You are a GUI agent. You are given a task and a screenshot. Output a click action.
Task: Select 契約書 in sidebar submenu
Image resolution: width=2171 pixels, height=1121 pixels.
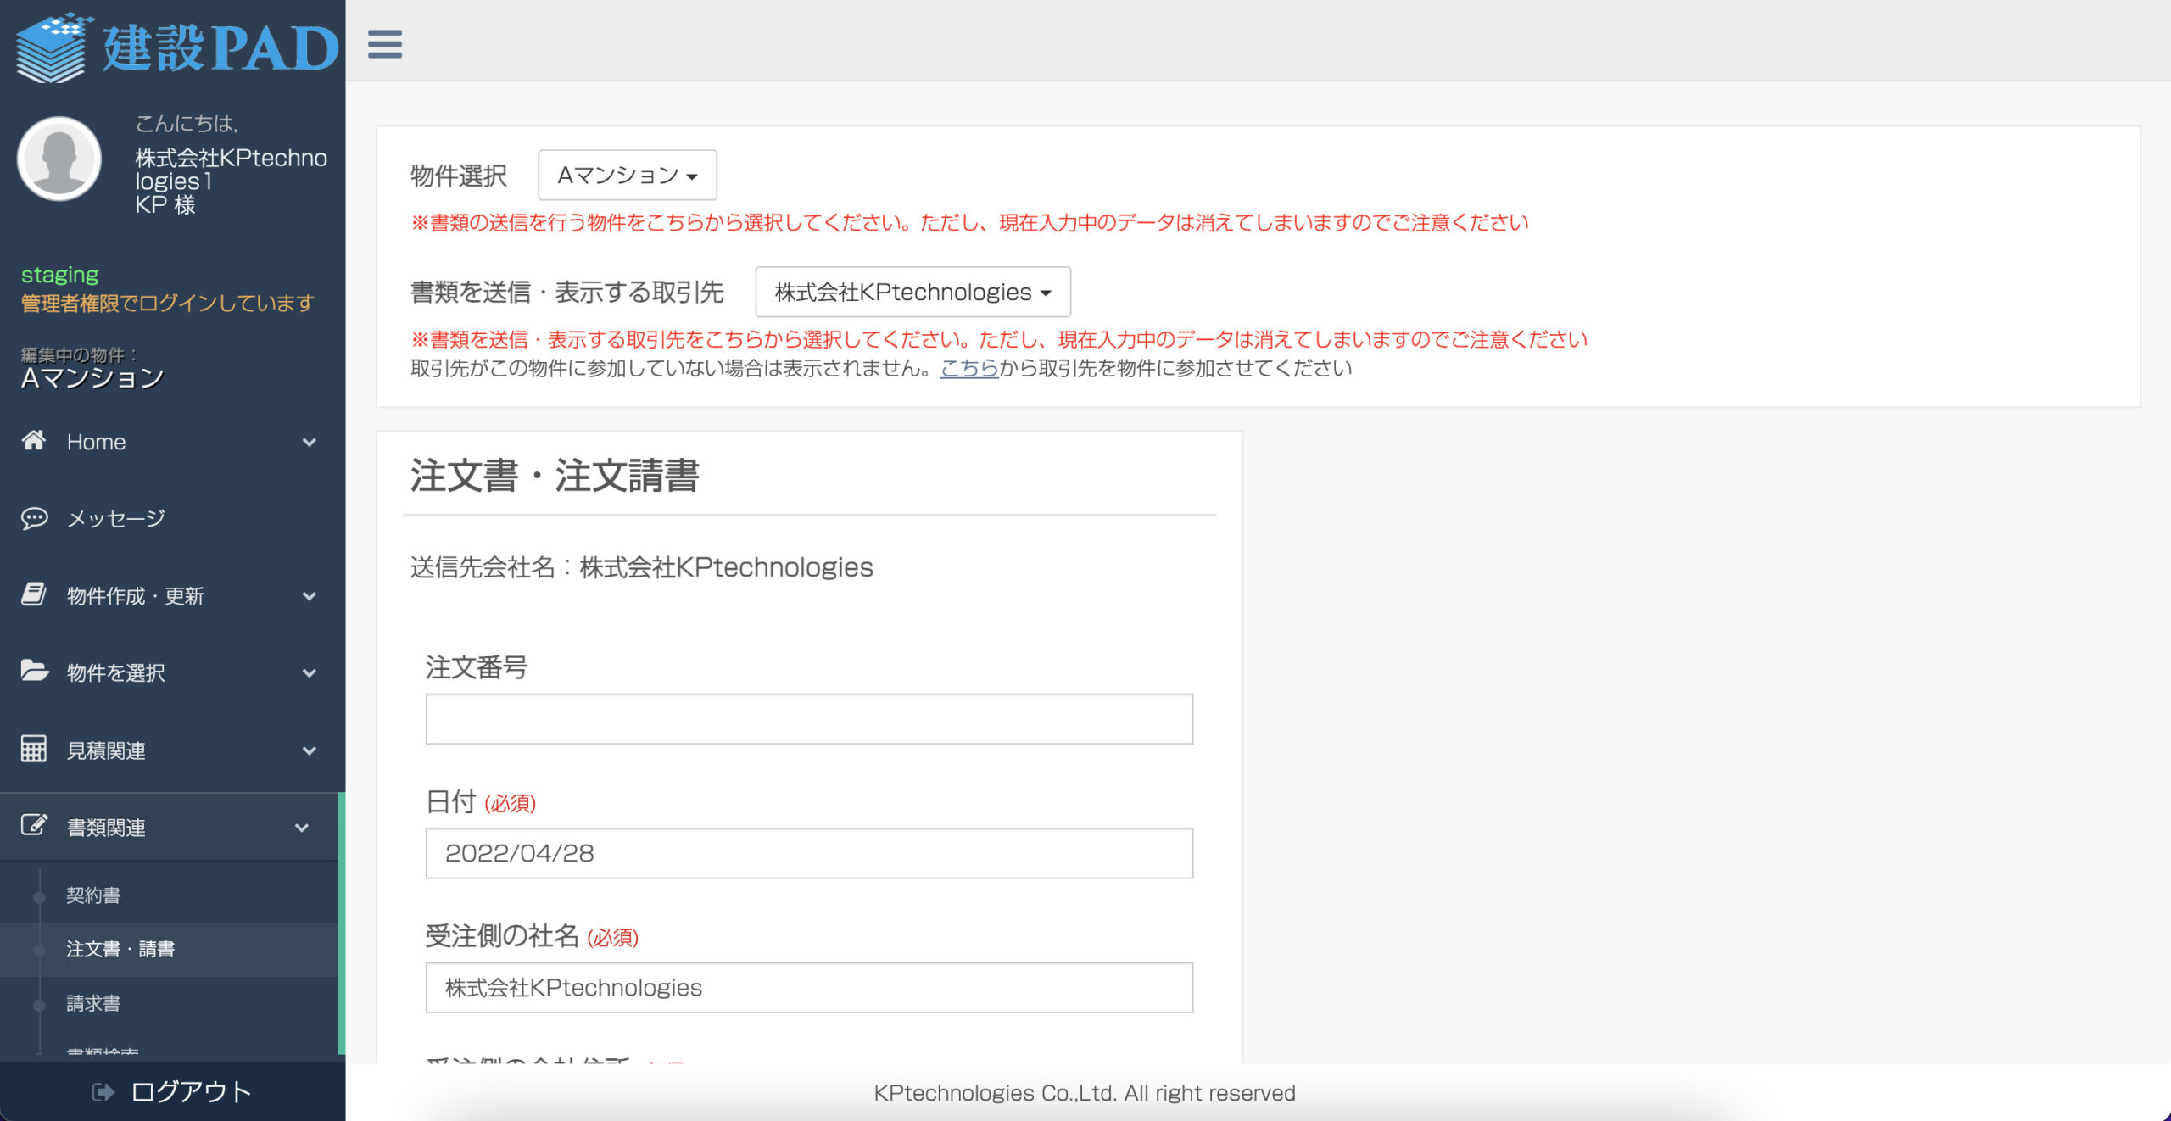point(93,895)
